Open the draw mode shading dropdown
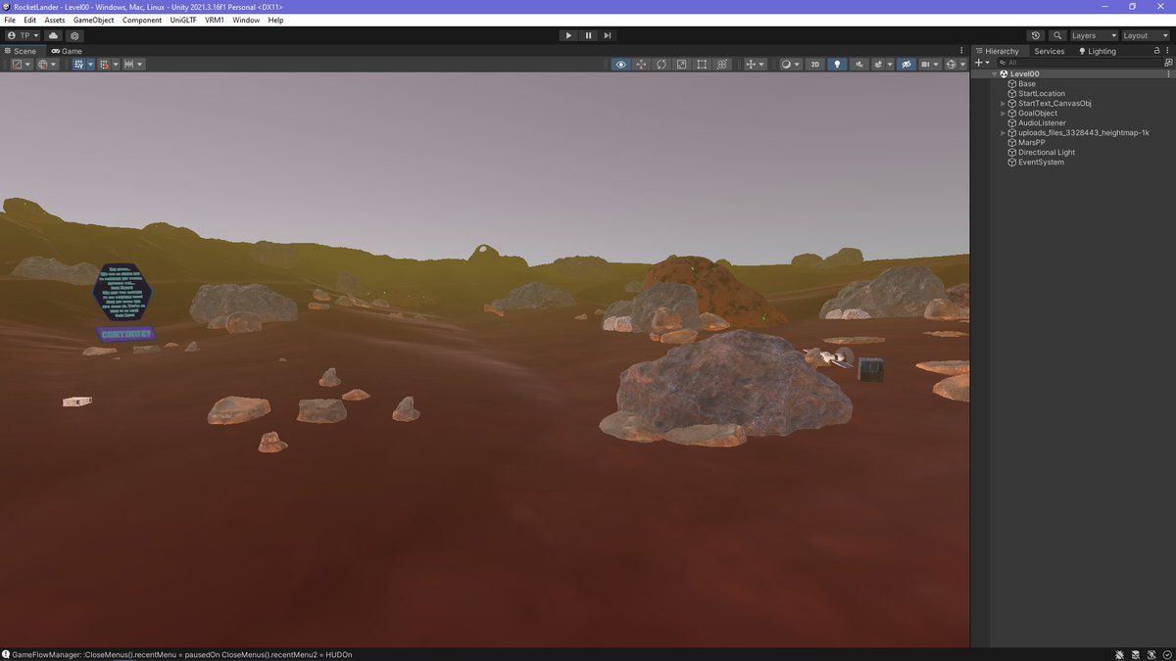 789,65
